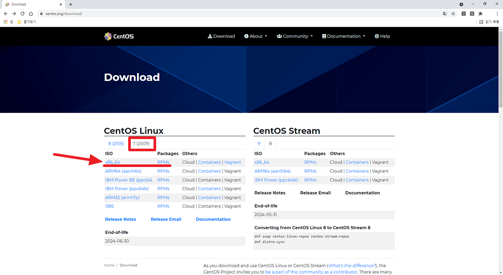This screenshot has width=503, height=275.
Task: Switch to CentOS Stream 9 tab
Action: pyautogui.click(x=259, y=143)
